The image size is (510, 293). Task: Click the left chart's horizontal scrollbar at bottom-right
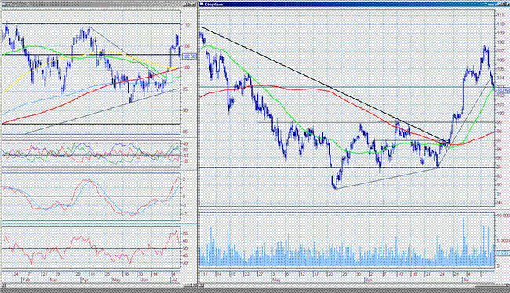[188, 286]
